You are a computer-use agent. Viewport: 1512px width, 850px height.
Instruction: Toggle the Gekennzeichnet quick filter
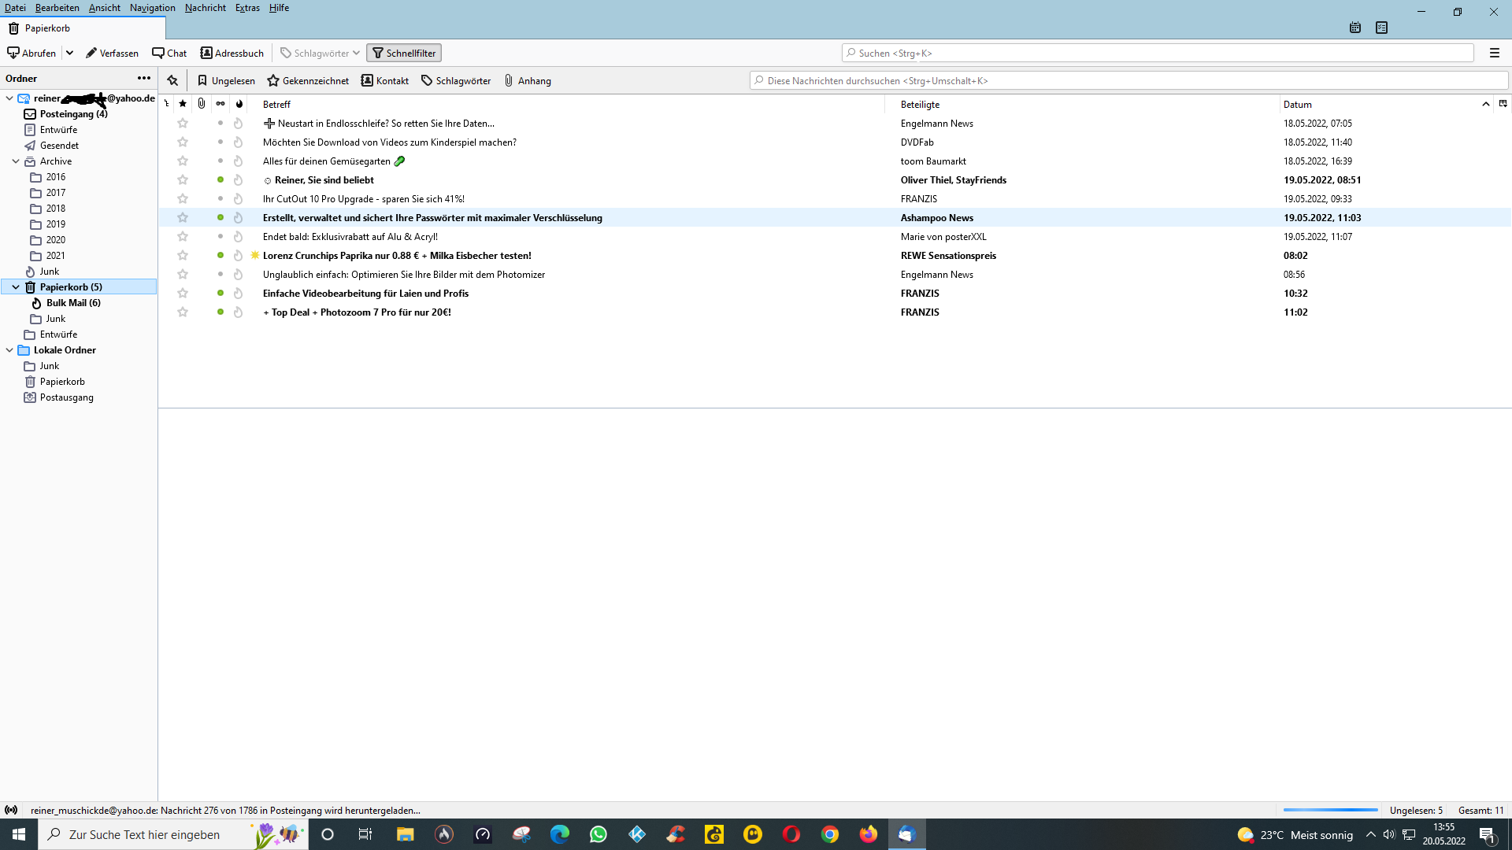click(x=308, y=80)
